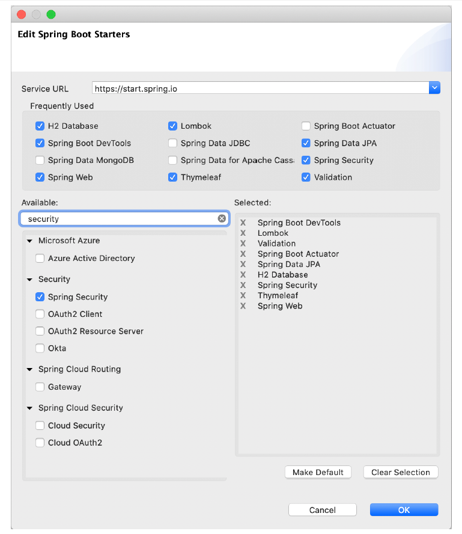Screen dimensions: 462x534
Task: Remove Validation from the Selected list
Action: pyautogui.click(x=243, y=244)
